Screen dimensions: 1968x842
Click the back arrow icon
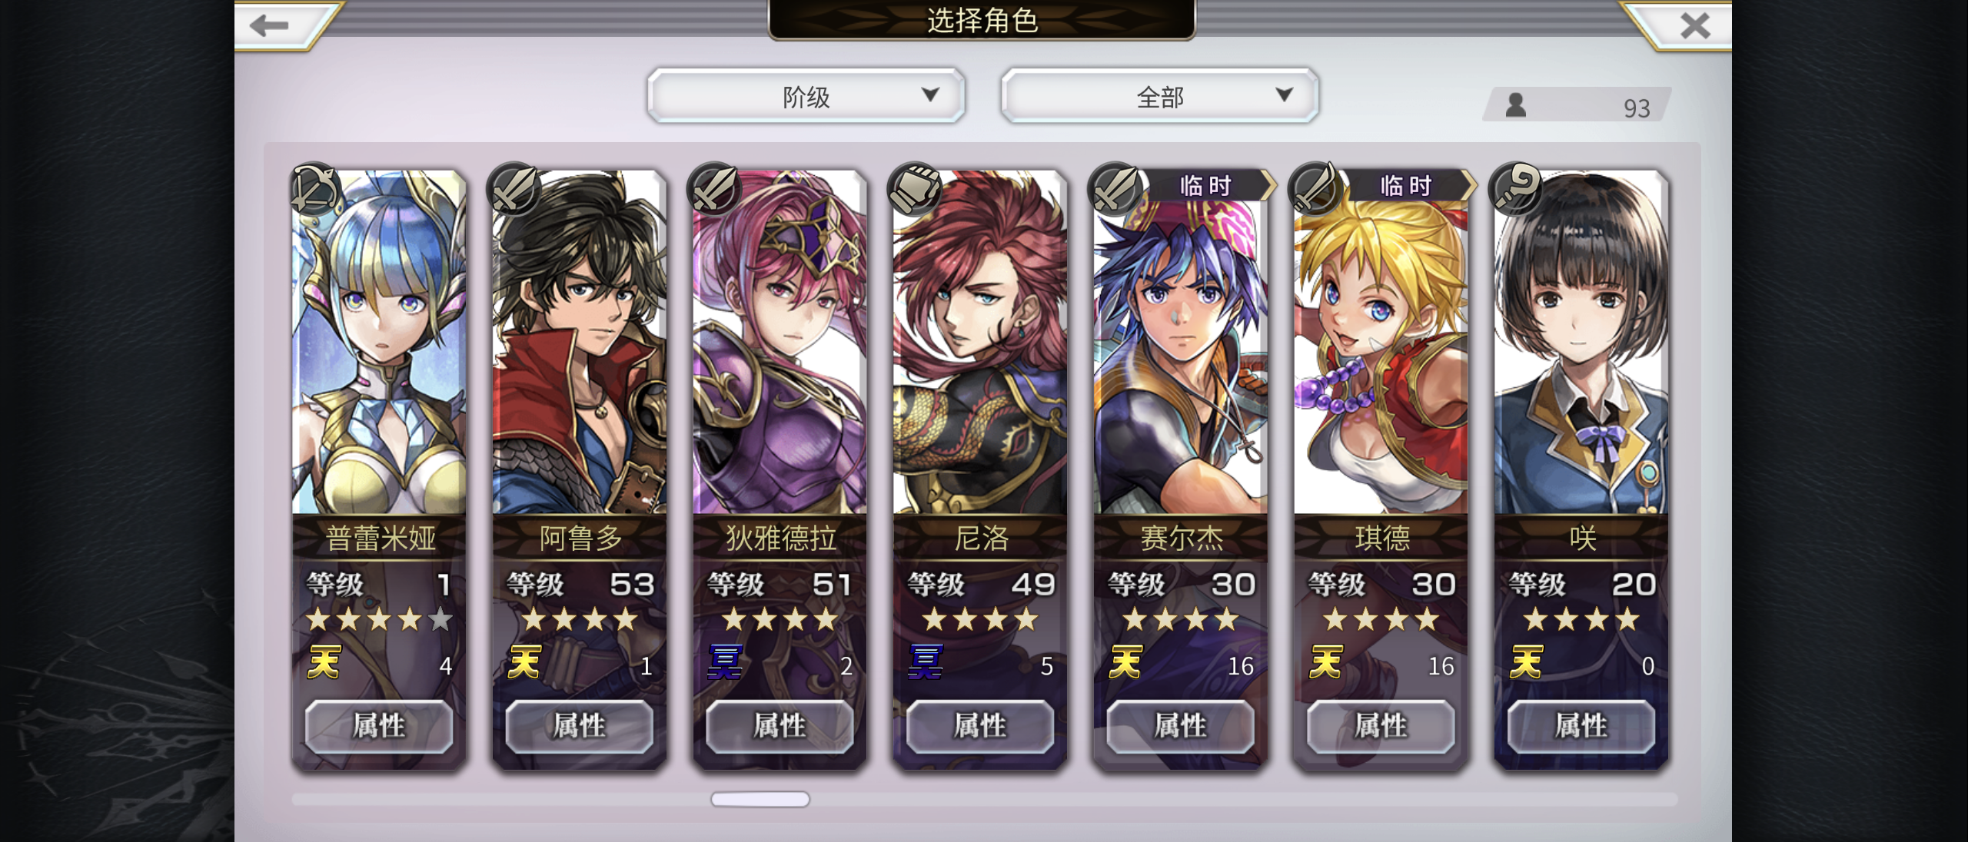pos(269,25)
